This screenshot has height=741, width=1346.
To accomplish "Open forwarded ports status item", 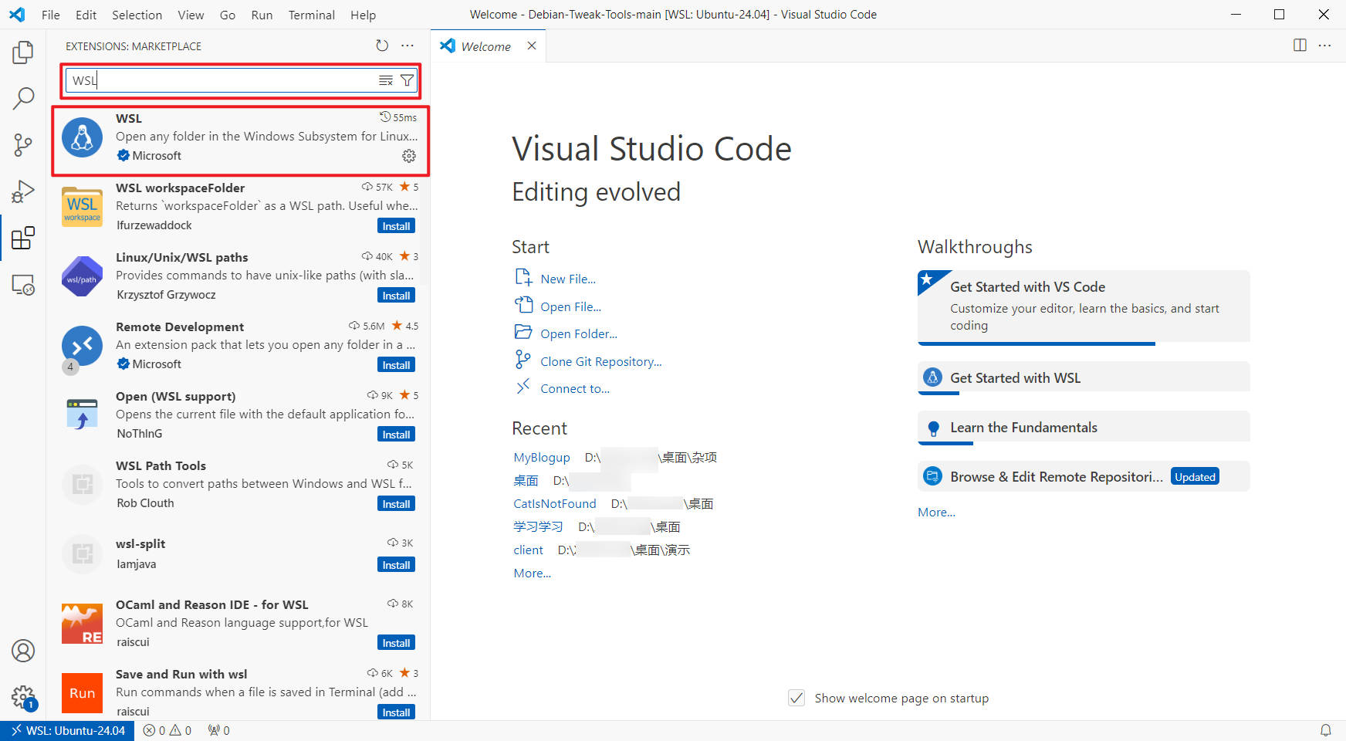I will (x=218, y=730).
